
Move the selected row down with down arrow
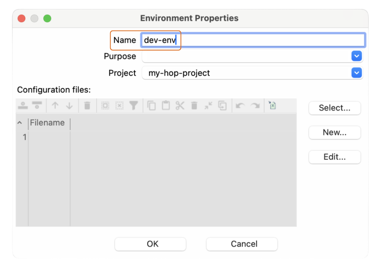click(69, 106)
